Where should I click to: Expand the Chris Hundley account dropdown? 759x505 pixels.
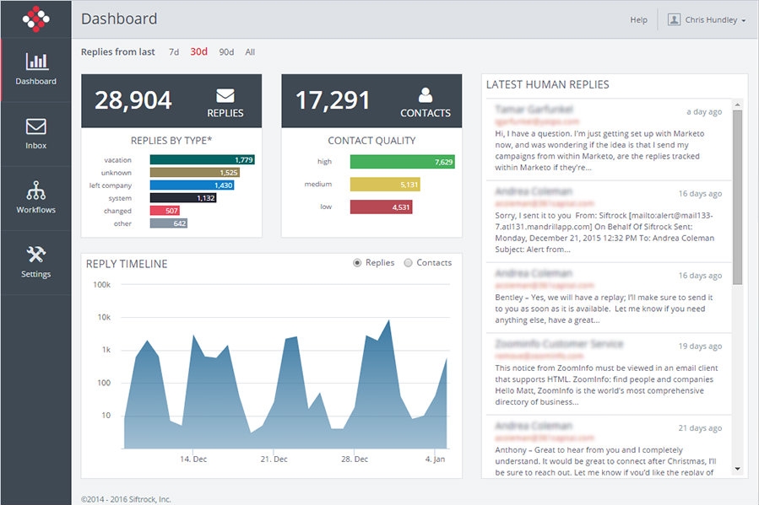point(714,20)
